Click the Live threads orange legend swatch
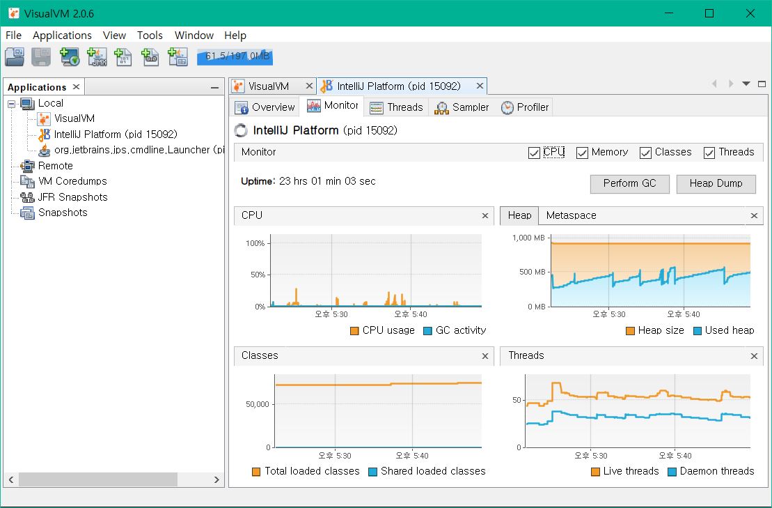772x508 pixels. click(595, 472)
